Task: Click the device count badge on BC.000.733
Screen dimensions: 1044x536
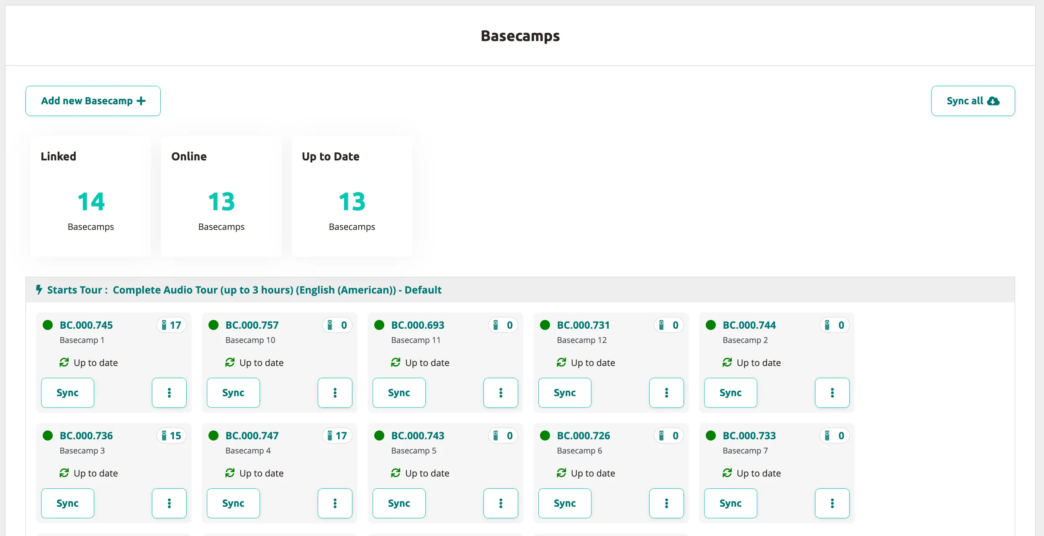Action: pos(835,435)
